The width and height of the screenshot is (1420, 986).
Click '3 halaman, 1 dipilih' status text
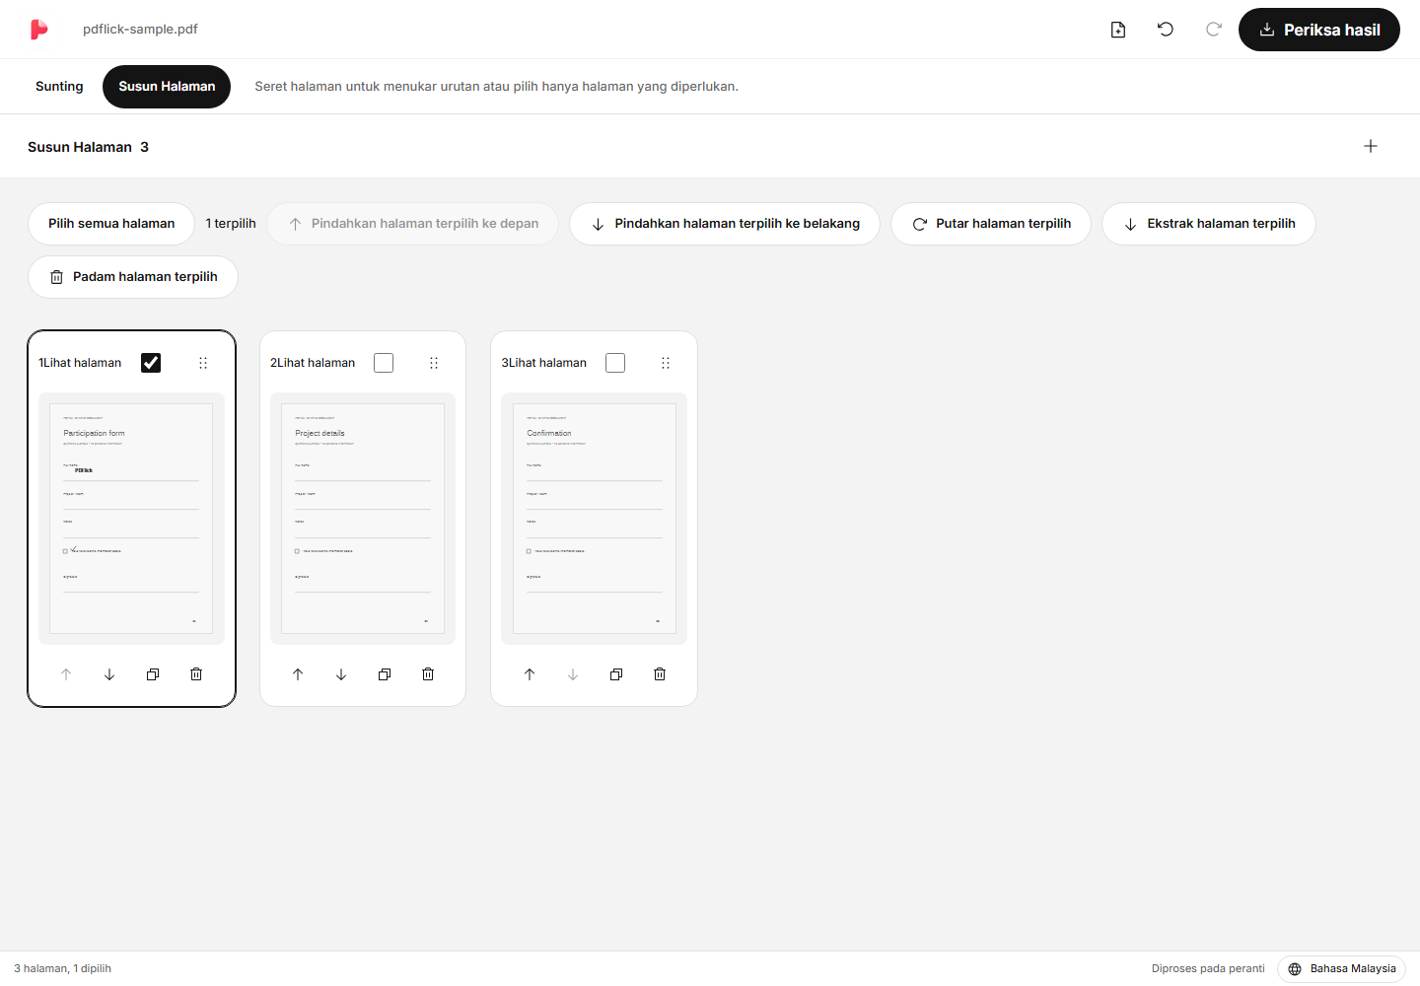[63, 969]
